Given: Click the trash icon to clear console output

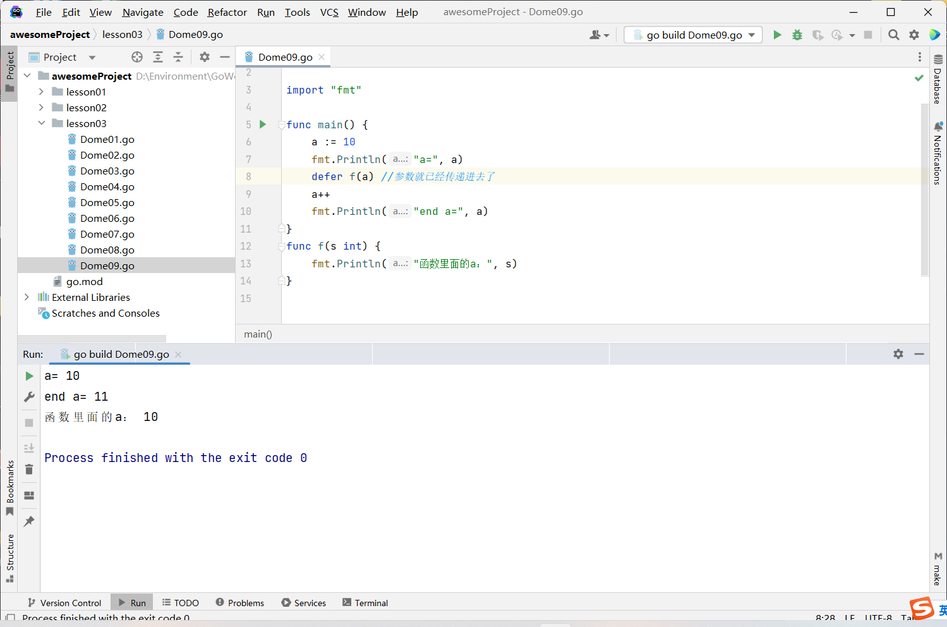Looking at the screenshot, I should (29, 469).
